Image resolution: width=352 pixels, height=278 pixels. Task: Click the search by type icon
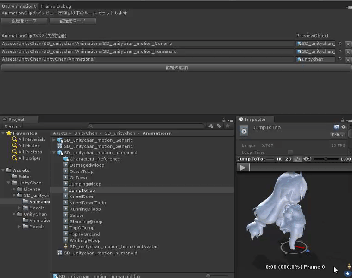[x=211, y=126]
